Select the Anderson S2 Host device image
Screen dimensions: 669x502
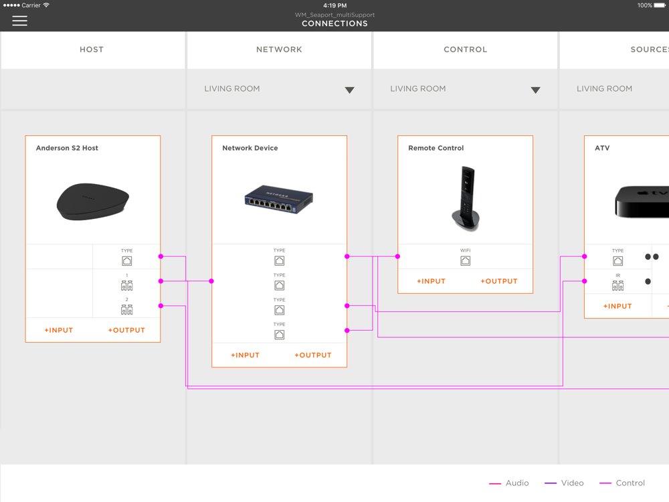(93, 201)
